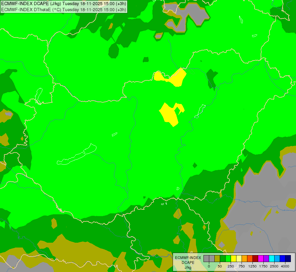Click the DThetaE (°C) title line

(x=63, y=10)
